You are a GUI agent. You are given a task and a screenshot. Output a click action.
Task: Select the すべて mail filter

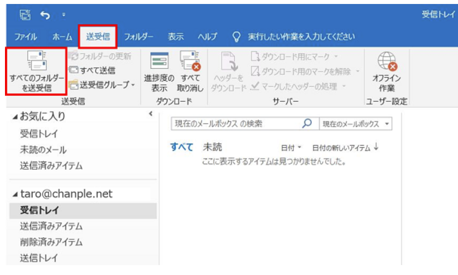[182, 147]
